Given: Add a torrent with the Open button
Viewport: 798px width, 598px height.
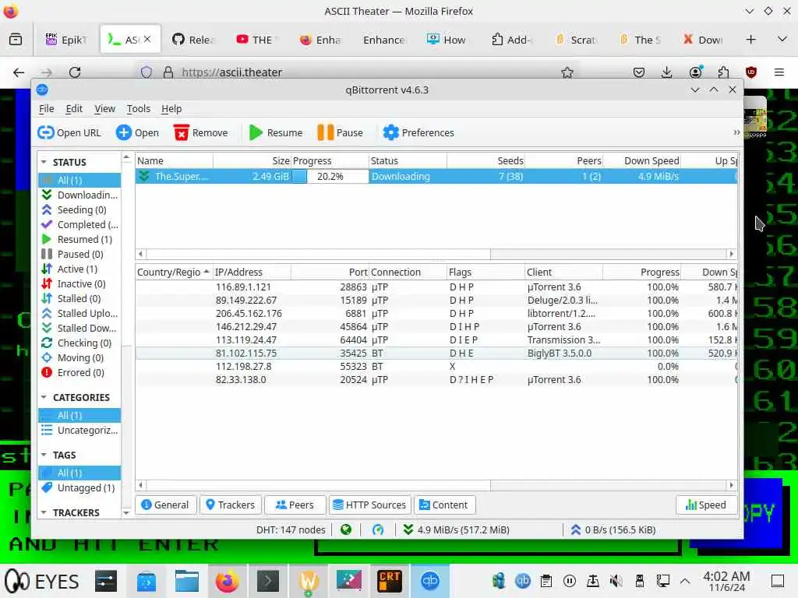Looking at the screenshot, I should (137, 132).
